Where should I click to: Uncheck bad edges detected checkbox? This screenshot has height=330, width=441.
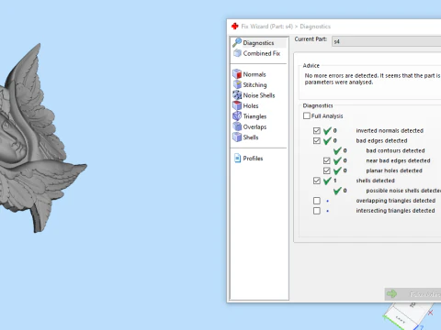pyautogui.click(x=317, y=140)
